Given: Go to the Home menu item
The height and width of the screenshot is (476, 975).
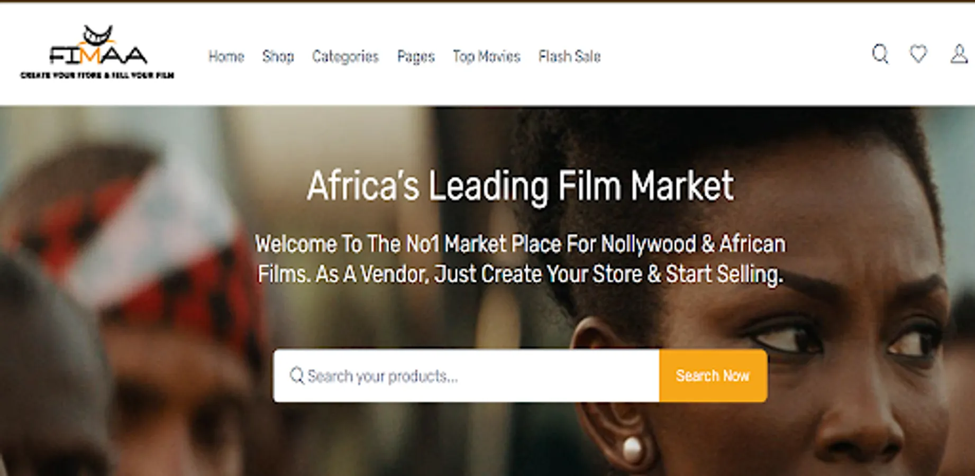Looking at the screenshot, I should pos(226,56).
